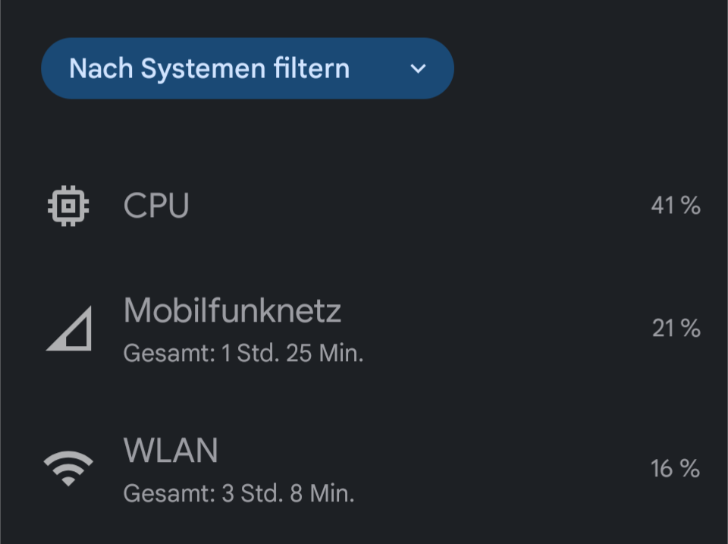Select the CPU label

coord(156,206)
